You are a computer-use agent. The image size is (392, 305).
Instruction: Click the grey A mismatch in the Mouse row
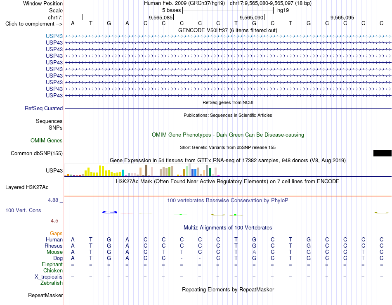[x=254, y=252]
